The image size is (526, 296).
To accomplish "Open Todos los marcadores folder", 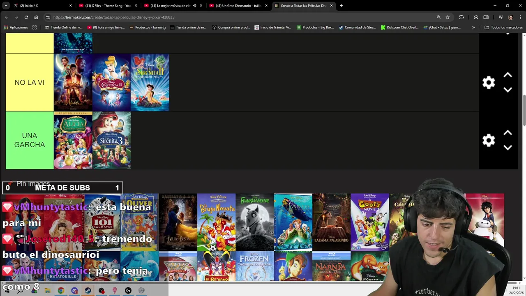I will 503,28.
